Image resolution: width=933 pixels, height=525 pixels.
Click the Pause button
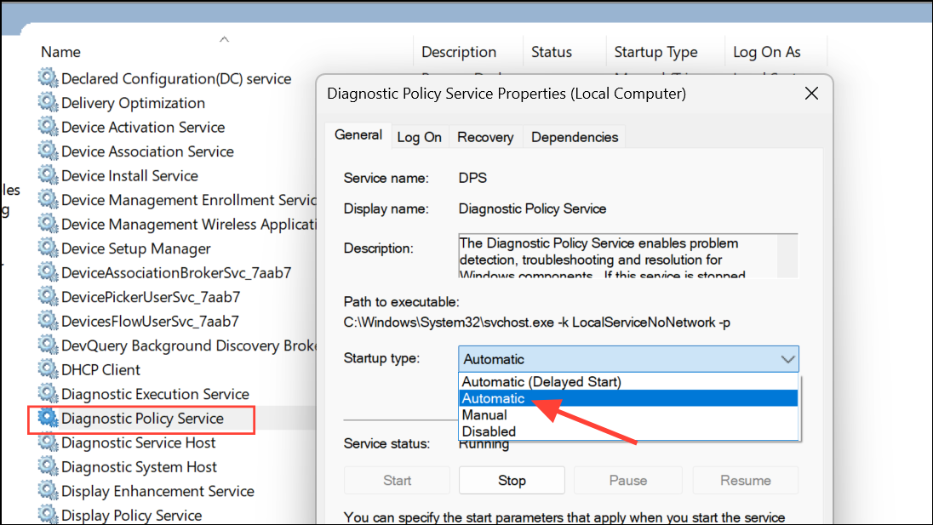click(x=628, y=481)
